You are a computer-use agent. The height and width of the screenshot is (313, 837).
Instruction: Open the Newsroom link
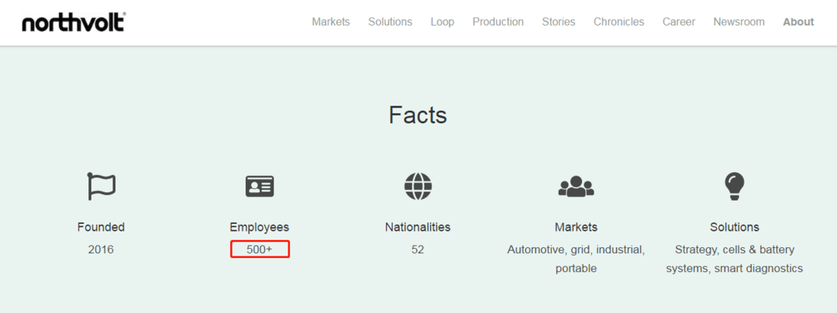(x=739, y=22)
